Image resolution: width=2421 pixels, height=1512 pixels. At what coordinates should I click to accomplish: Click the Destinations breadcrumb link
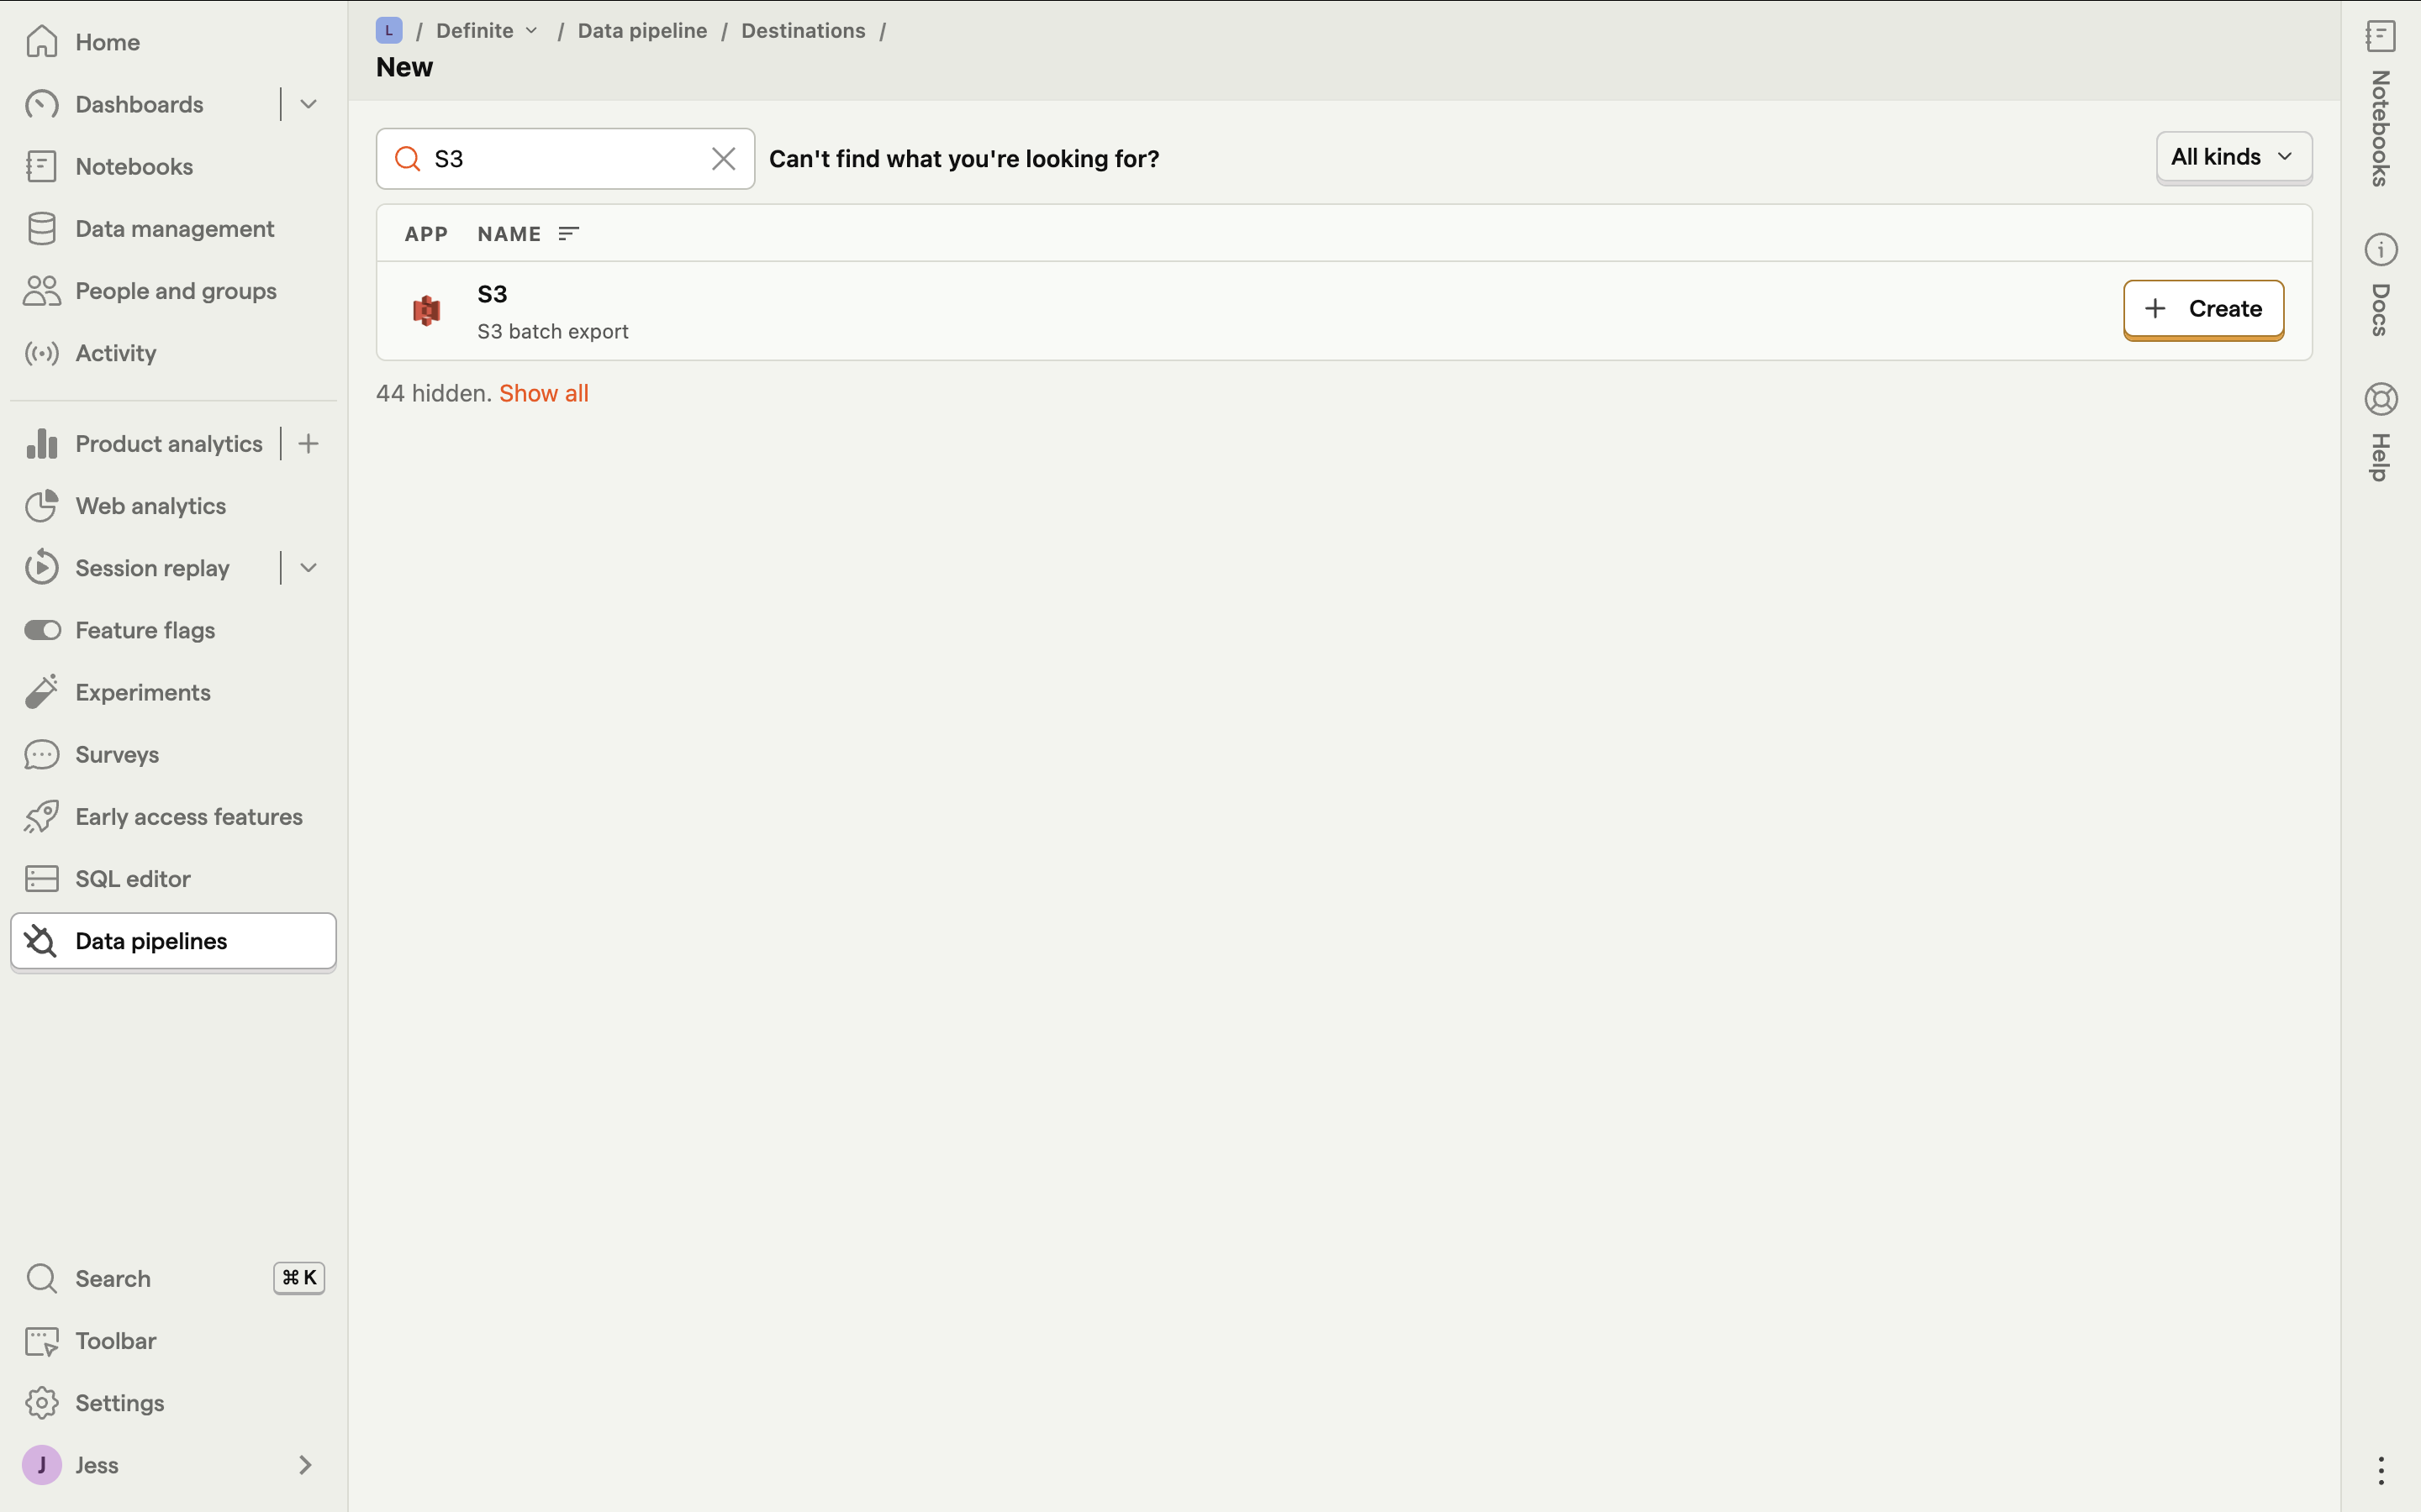click(802, 31)
